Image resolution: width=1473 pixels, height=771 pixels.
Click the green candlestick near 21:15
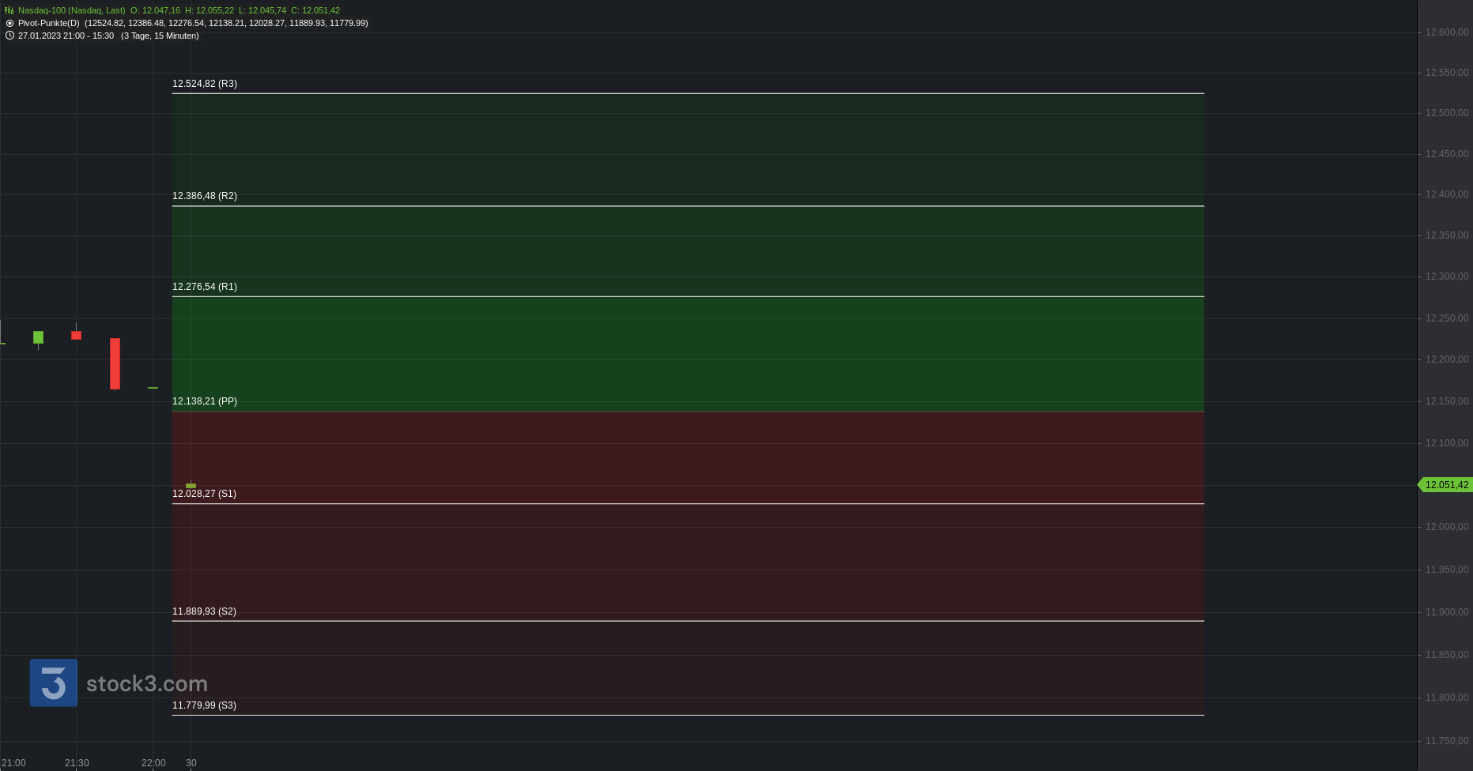38,337
